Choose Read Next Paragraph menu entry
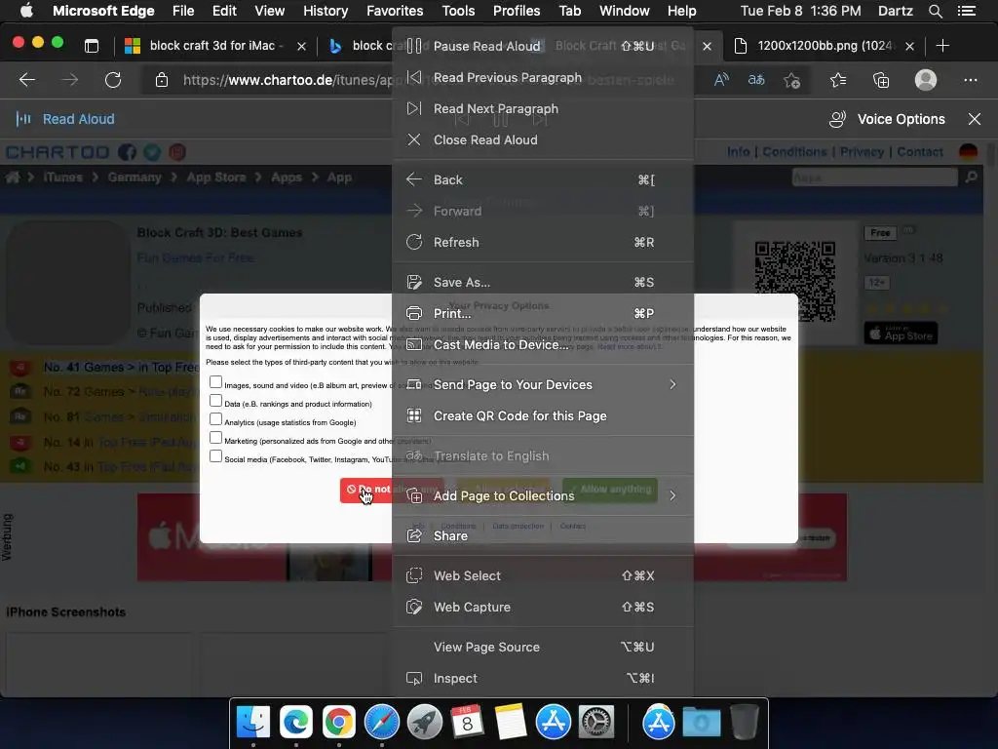 (543, 108)
